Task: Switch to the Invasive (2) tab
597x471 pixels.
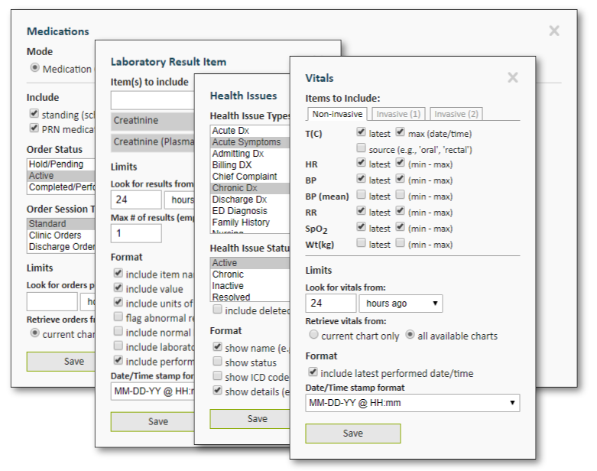Action: (456, 114)
